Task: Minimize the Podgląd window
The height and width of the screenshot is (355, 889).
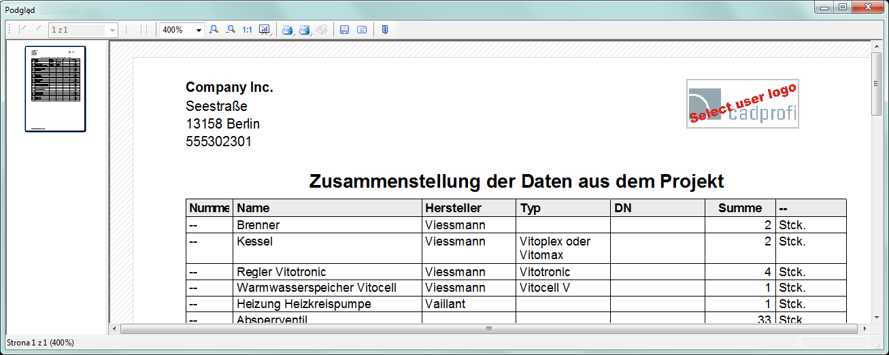Action: click(824, 7)
